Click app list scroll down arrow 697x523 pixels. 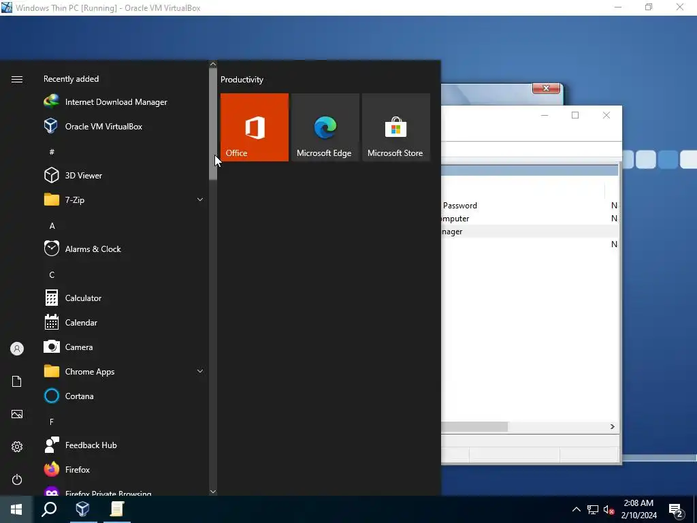pos(213,492)
